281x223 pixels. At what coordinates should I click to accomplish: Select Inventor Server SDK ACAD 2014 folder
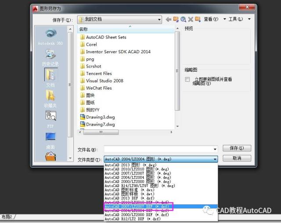click(115, 52)
